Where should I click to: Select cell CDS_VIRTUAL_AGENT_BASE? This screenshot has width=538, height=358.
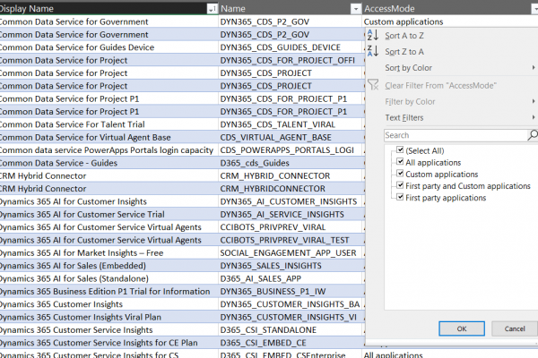click(290, 137)
